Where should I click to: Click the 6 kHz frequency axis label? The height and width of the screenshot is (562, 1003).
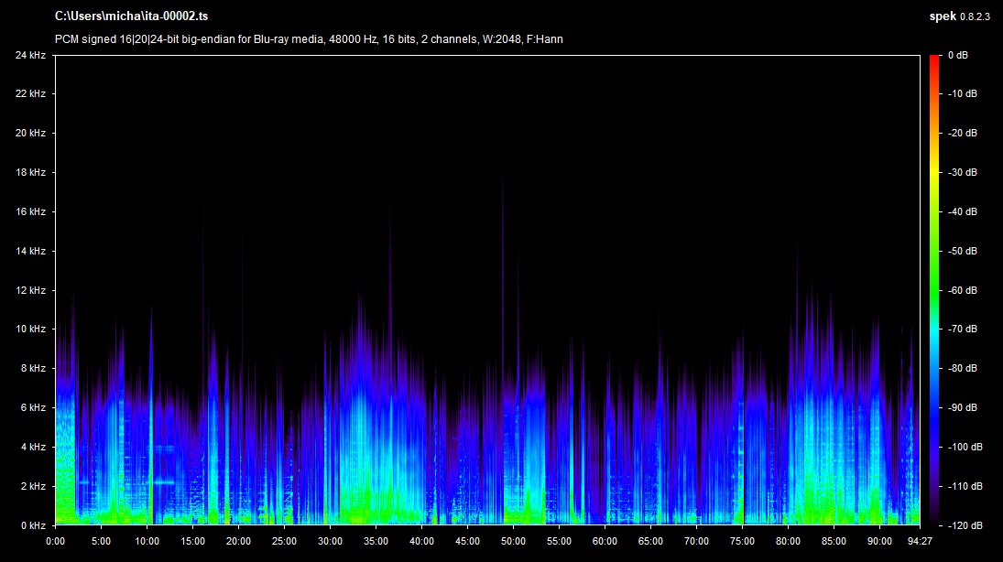(33, 407)
